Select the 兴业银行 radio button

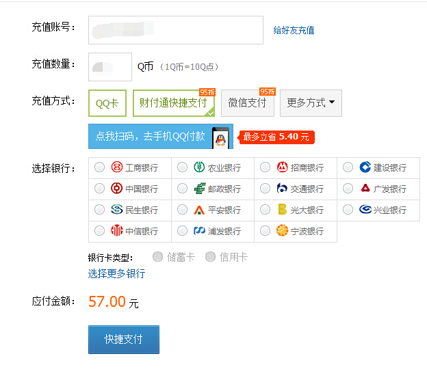click(x=348, y=209)
